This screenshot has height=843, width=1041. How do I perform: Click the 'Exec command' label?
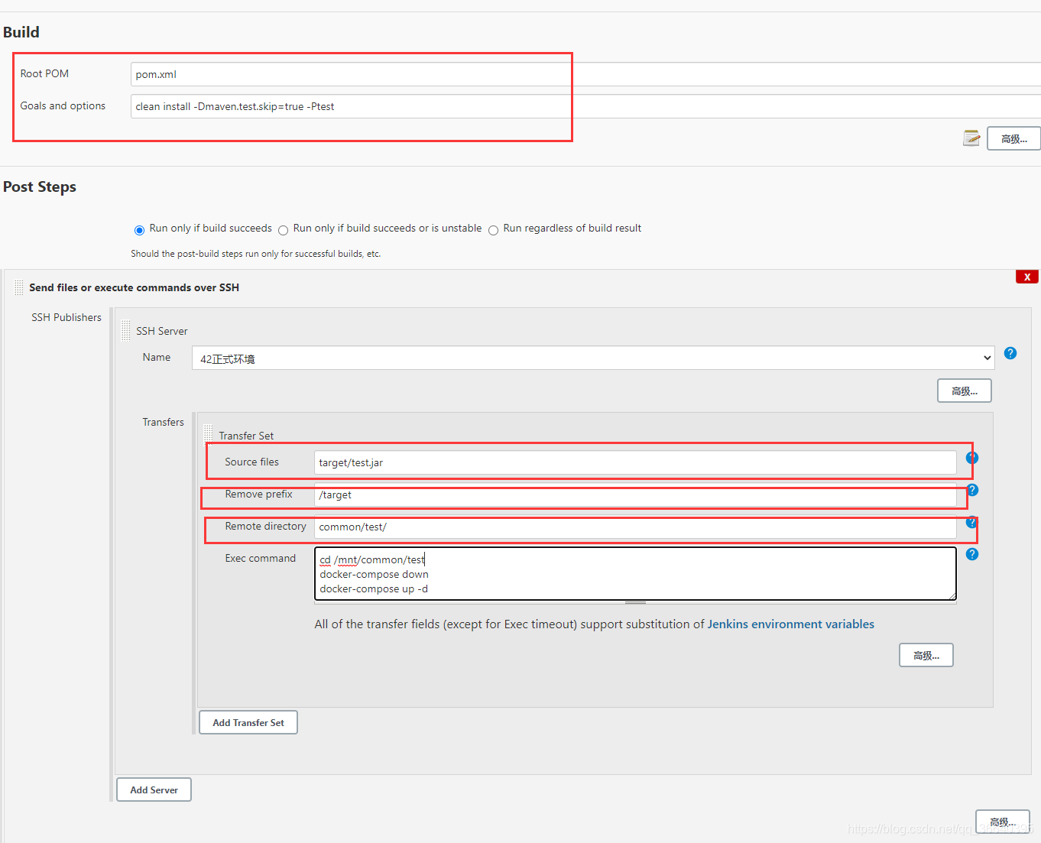[x=260, y=558]
